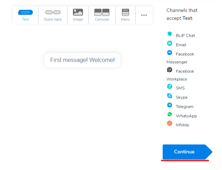Click the 'Infobip' channel name
The image size is (222, 170).
click(x=182, y=125)
